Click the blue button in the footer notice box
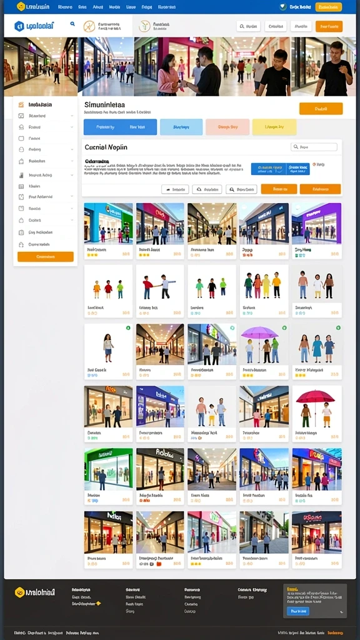This screenshot has height=640, width=360. pos(298,611)
